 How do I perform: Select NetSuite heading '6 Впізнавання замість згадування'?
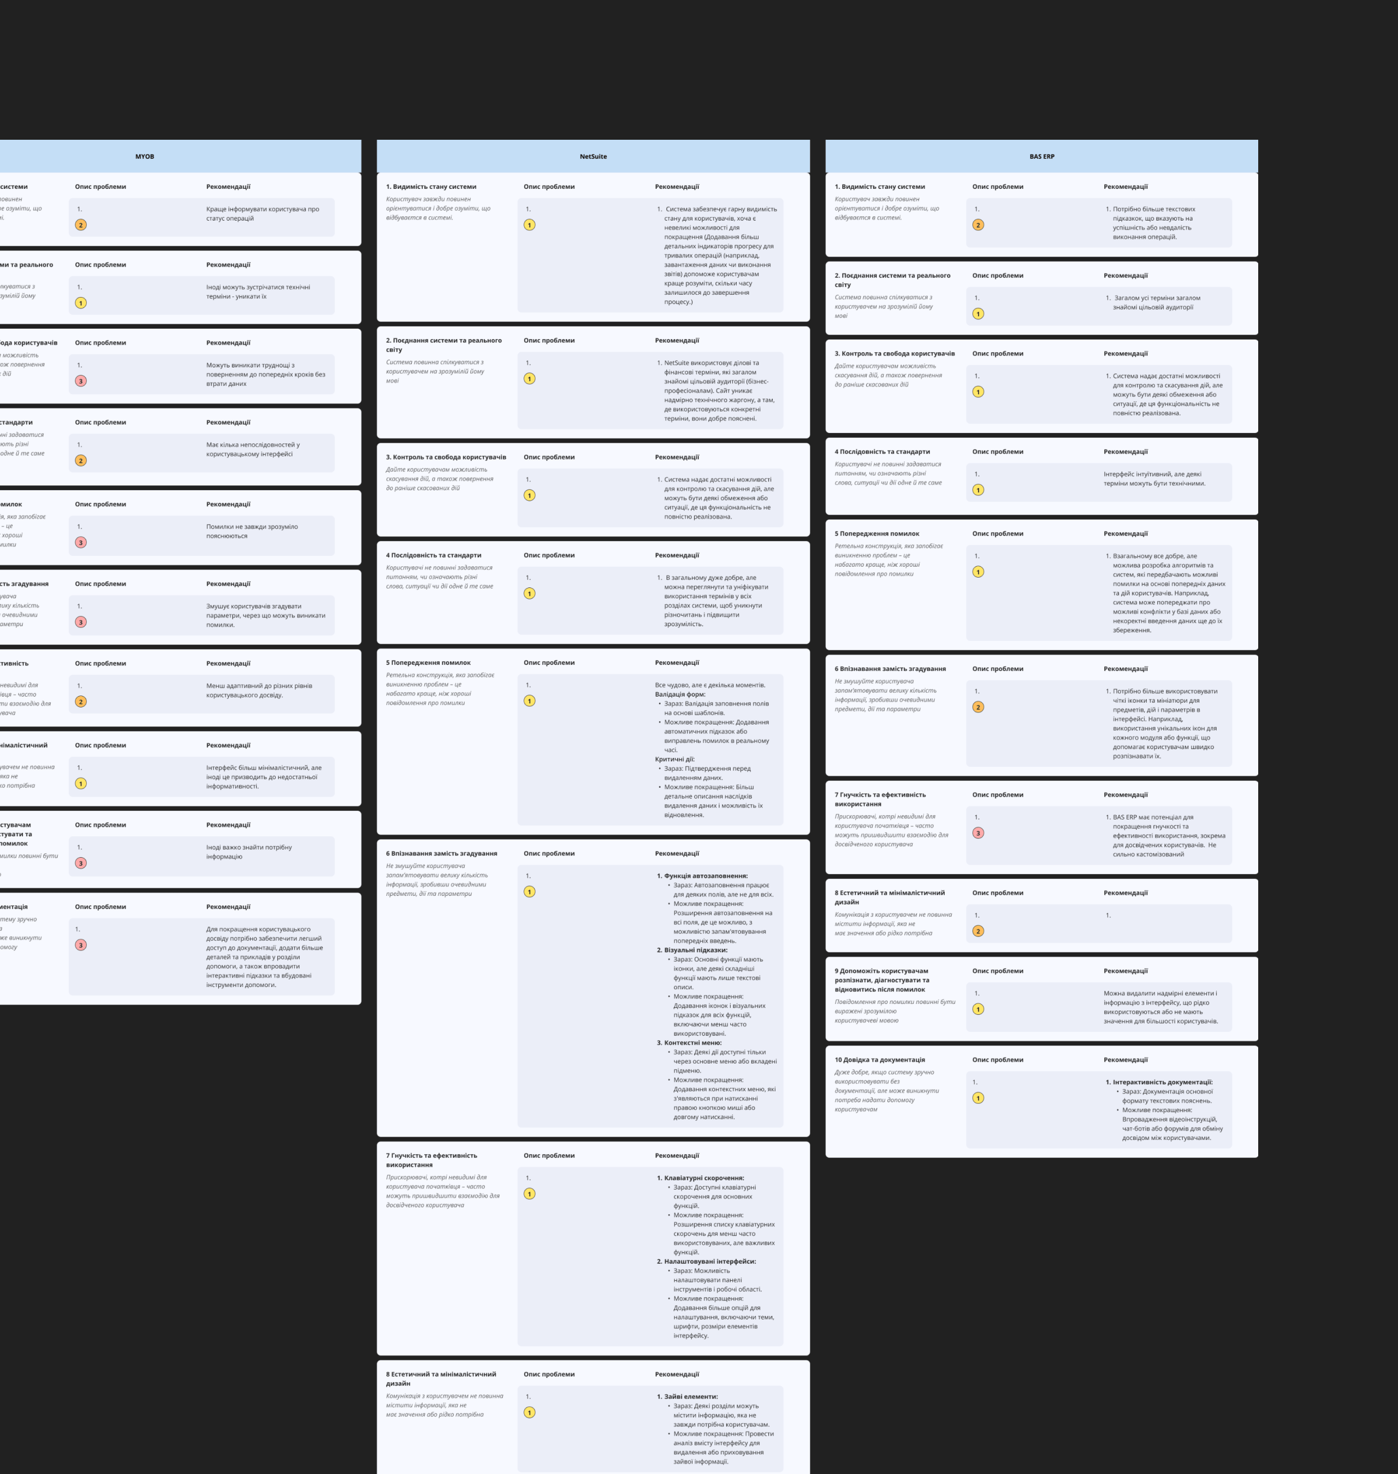pos(441,854)
